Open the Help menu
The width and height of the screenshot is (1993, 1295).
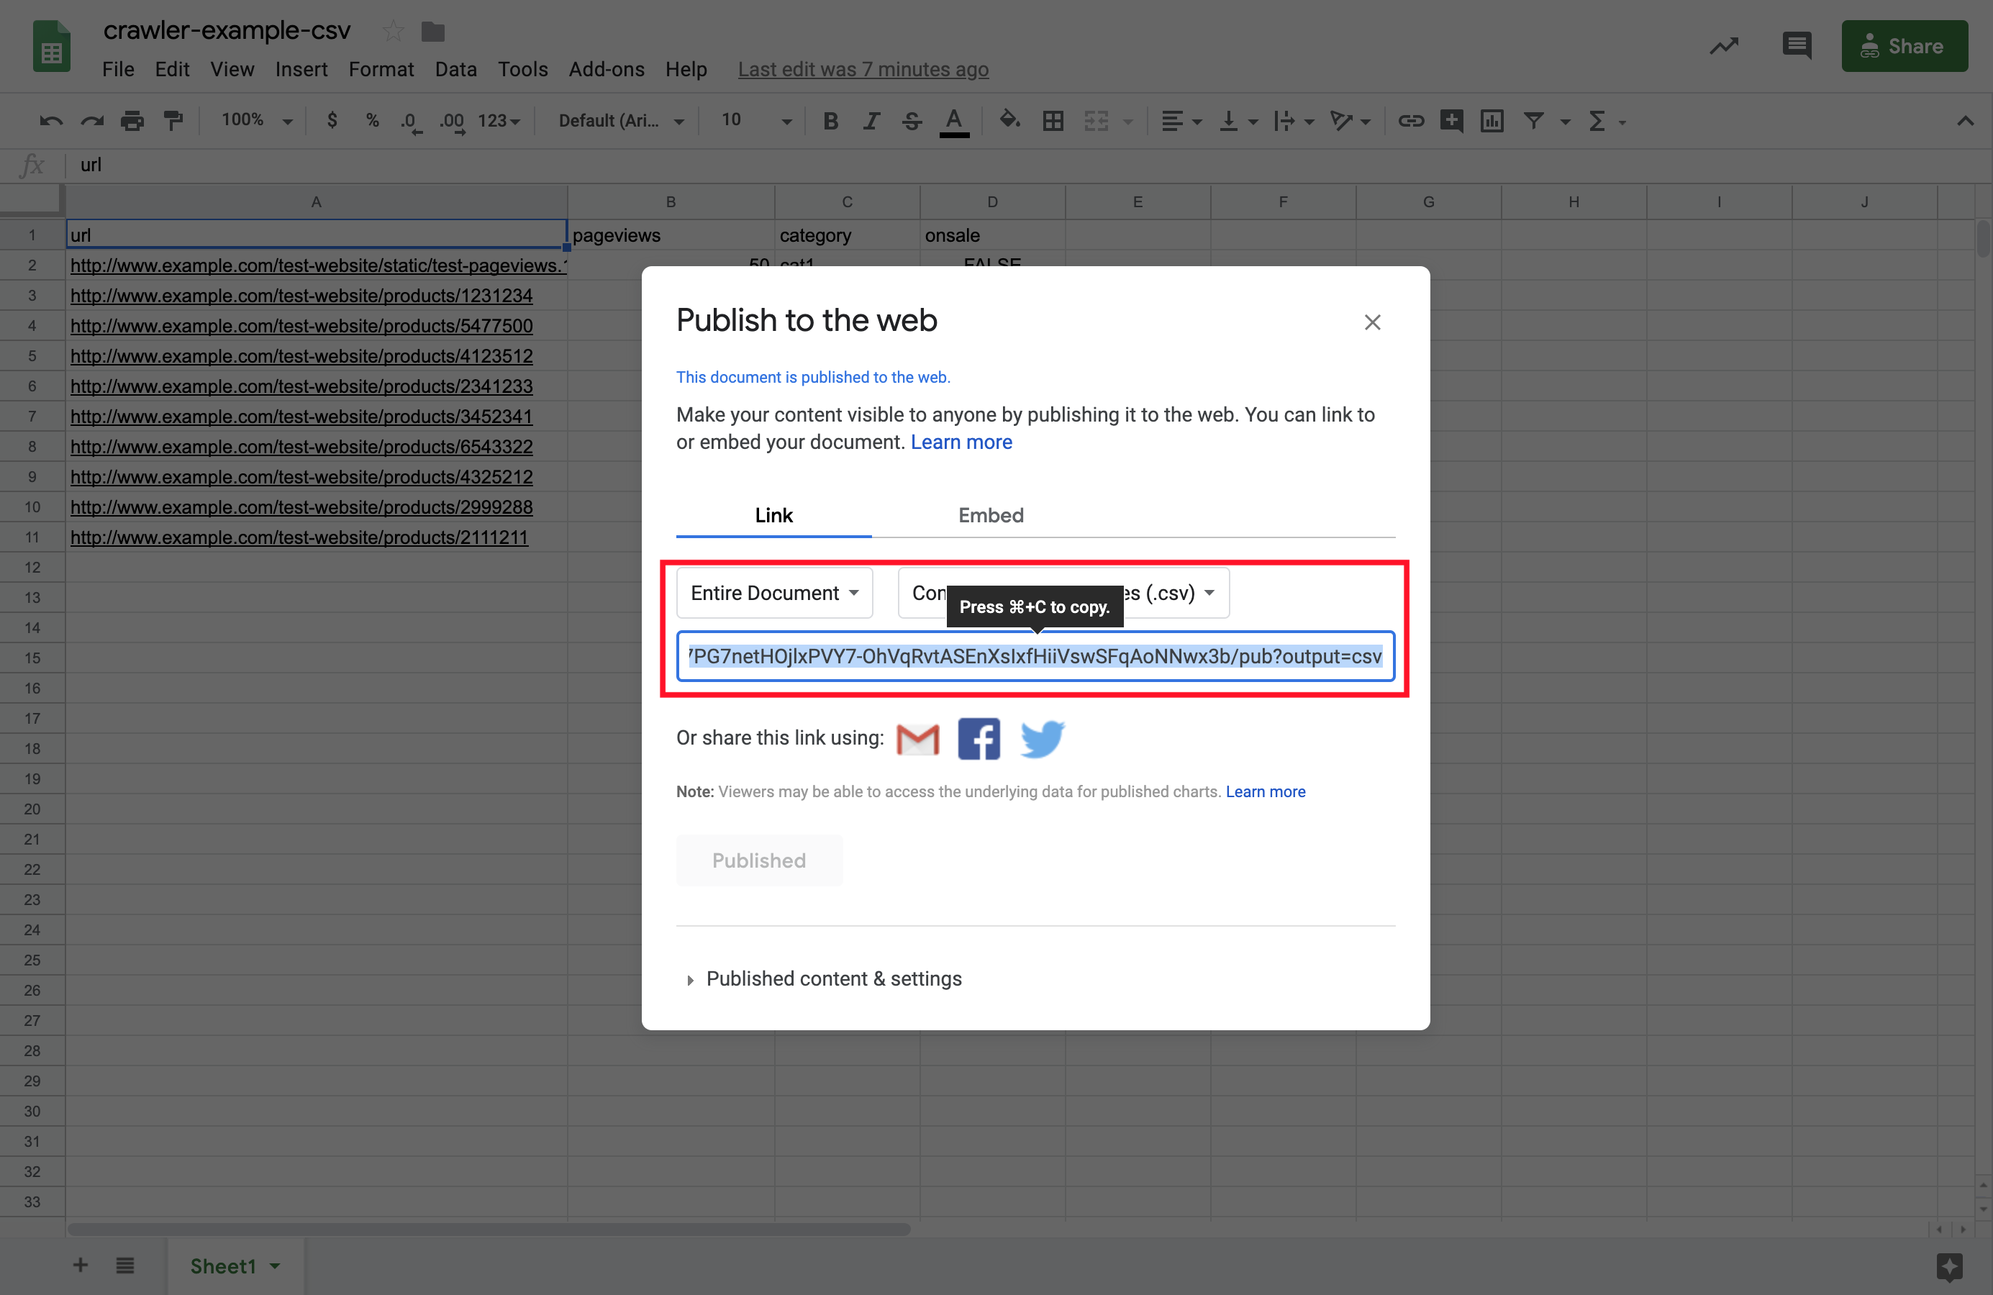coord(686,68)
